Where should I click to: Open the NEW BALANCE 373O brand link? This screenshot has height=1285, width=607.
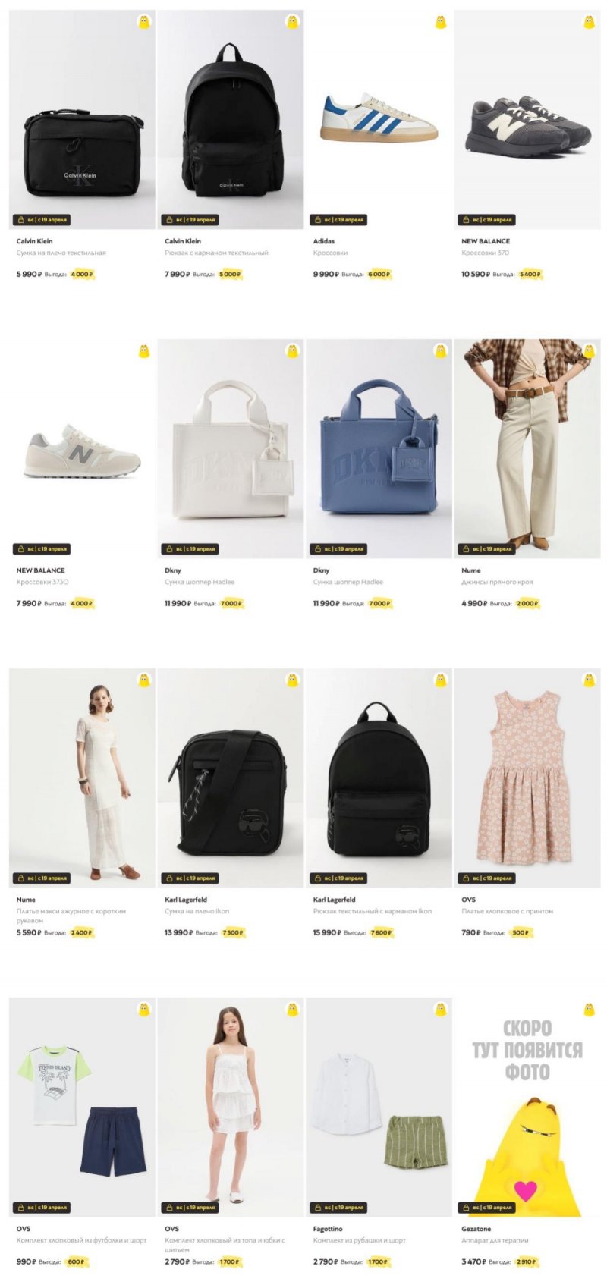click(x=40, y=570)
